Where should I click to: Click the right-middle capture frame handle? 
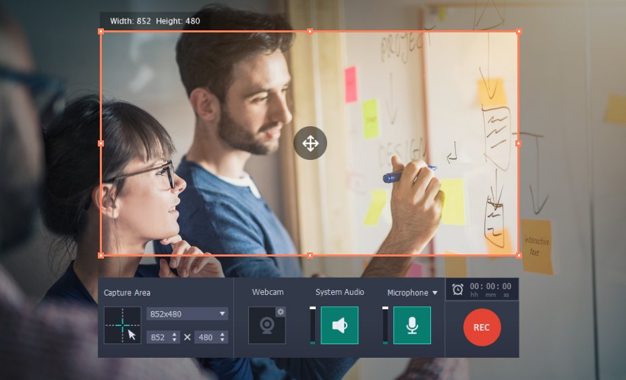tap(519, 143)
